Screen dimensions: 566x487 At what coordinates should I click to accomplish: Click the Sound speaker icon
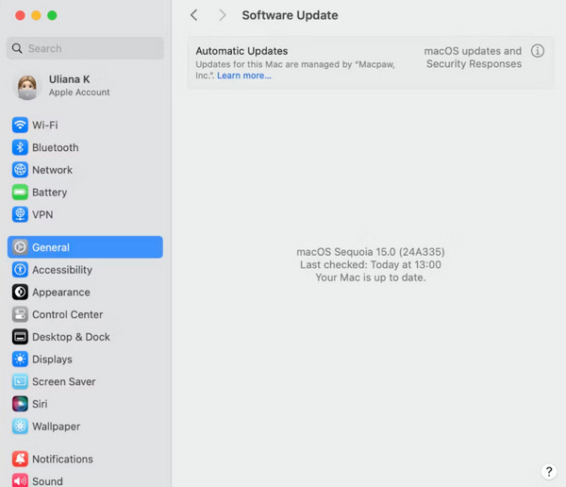point(20,480)
